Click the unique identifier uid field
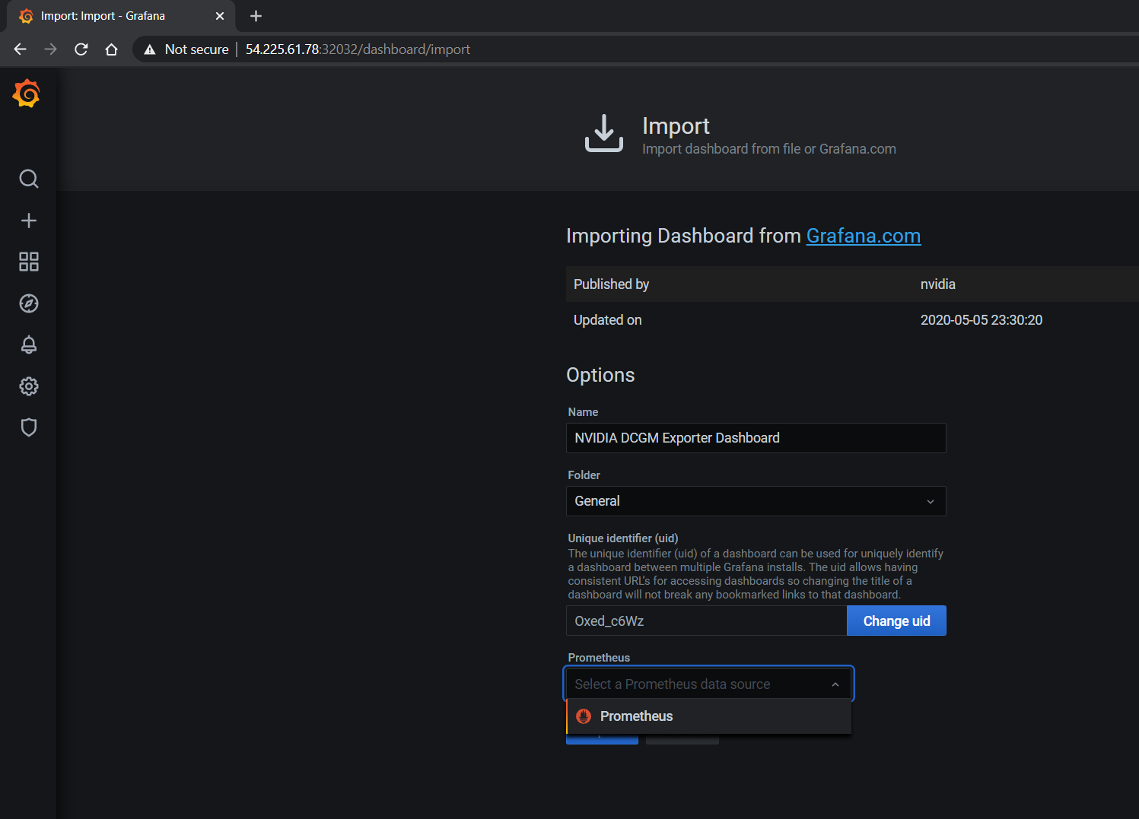The image size is (1139, 819). point(705,621)
